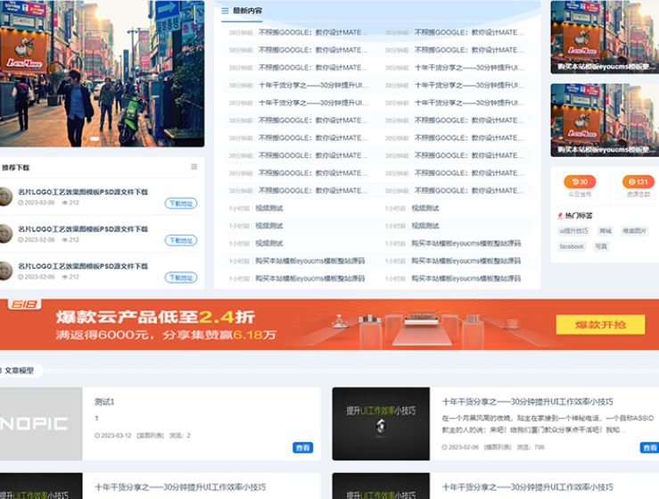Click the white carousel indicator dot
This screenshot has height=499, width=659.
point(95,138)
